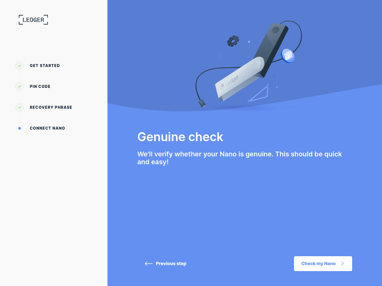Click the text "We'll verify whether your Nano is genuine"
Image resolution: width=382 pixels, height=286 pixels.
tap(205, 154)
